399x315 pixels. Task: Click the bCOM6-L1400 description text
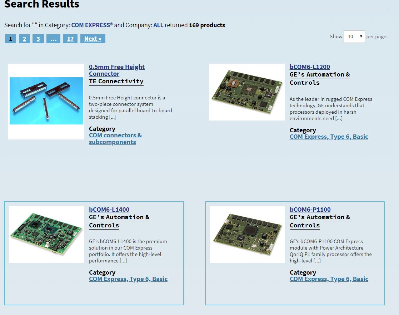(x=128, y=251)
